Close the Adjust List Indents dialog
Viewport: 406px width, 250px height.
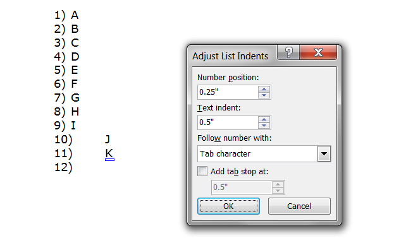pyautogui.click(x=318, y=52)
